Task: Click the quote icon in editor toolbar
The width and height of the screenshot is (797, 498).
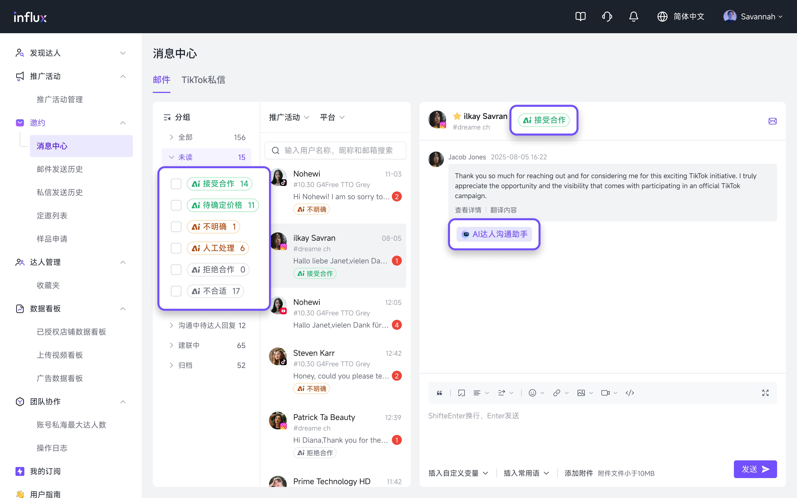Action: [x=439, y=393]
